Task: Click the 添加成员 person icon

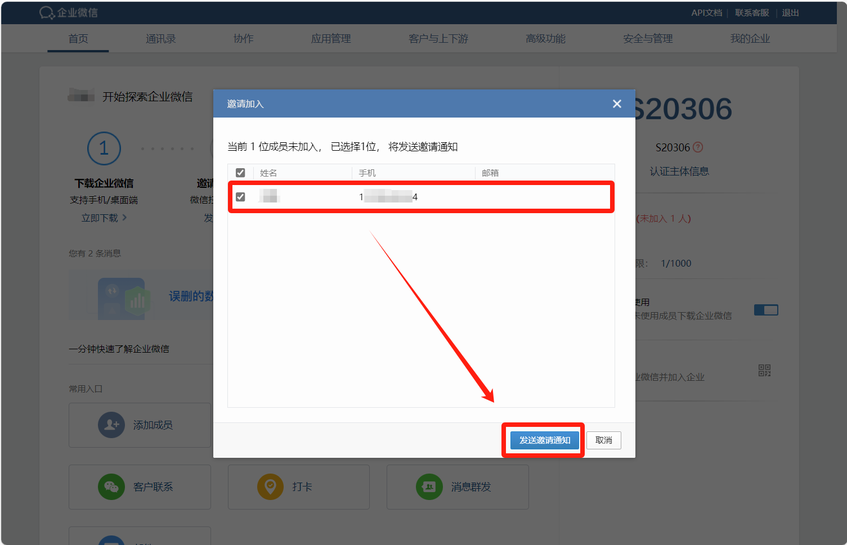Action: [111, 425]
